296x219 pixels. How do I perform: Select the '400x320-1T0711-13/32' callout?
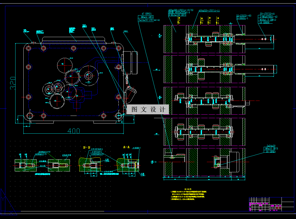(x=181, y=10)
